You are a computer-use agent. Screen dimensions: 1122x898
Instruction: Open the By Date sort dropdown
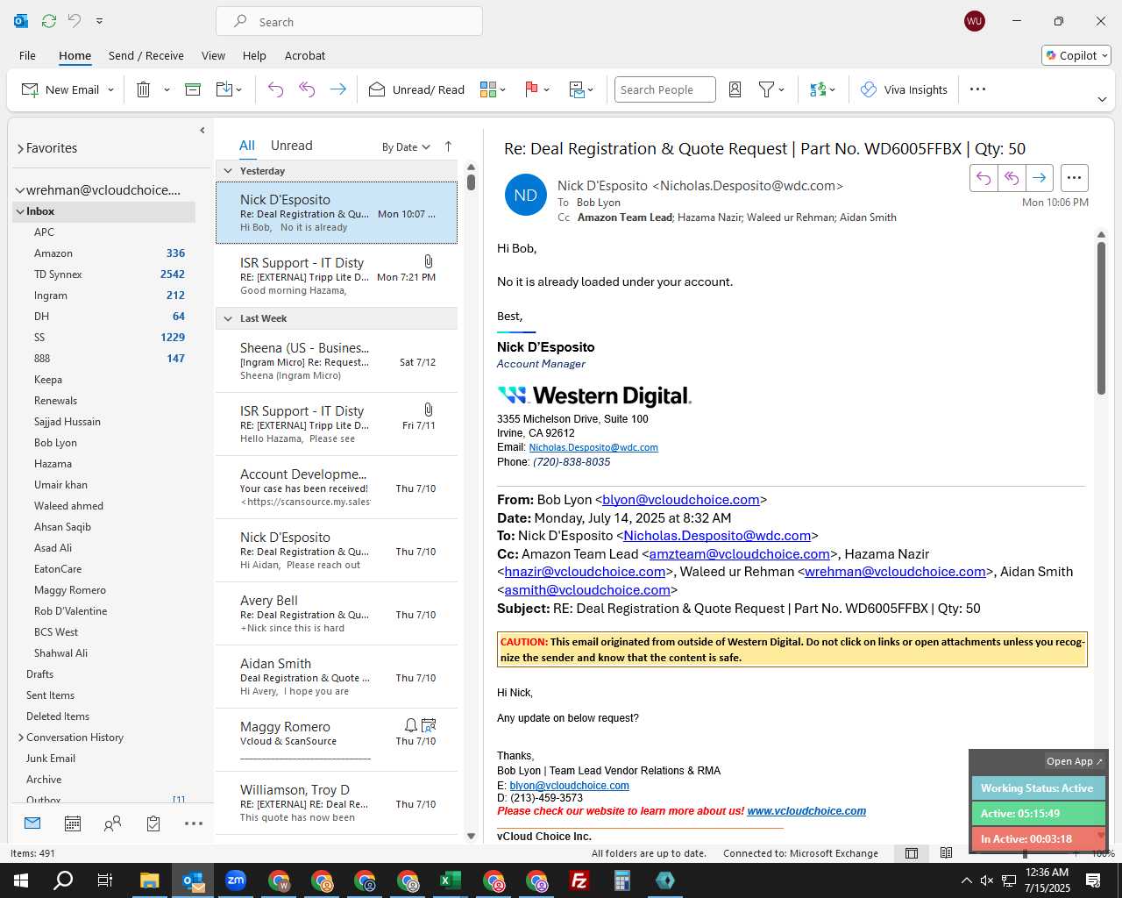tap(406, 146)
